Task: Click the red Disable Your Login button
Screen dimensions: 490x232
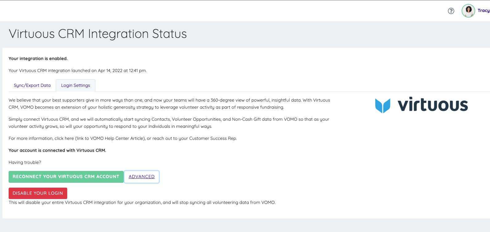Action: click(38, 193)
